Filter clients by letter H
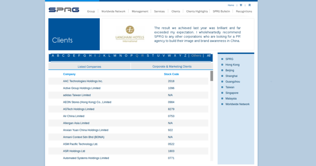This screenshot has height=166, width=316. coord(90,56)
